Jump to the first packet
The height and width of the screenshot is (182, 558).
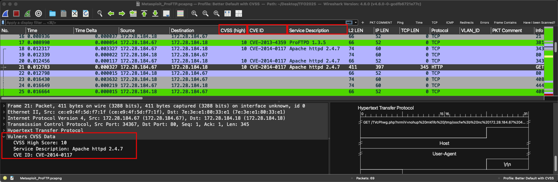click(144, 13)
